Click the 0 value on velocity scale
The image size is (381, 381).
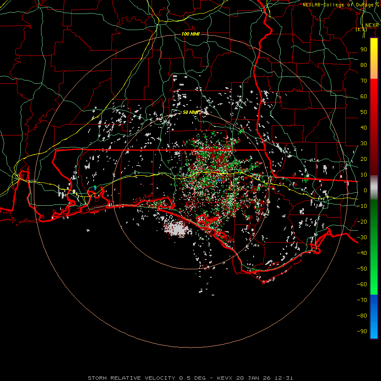(x=365, y=190)
